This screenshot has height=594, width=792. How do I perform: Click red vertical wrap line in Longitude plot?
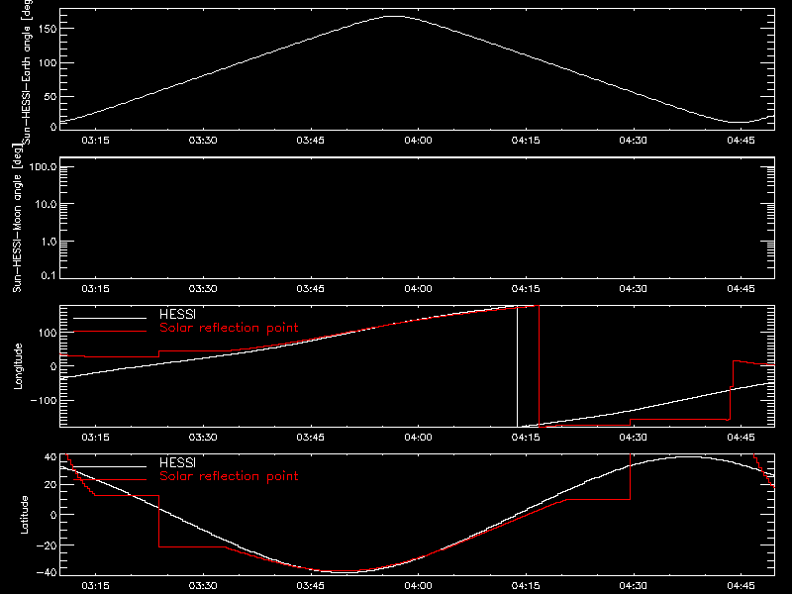tap(539, 366)
